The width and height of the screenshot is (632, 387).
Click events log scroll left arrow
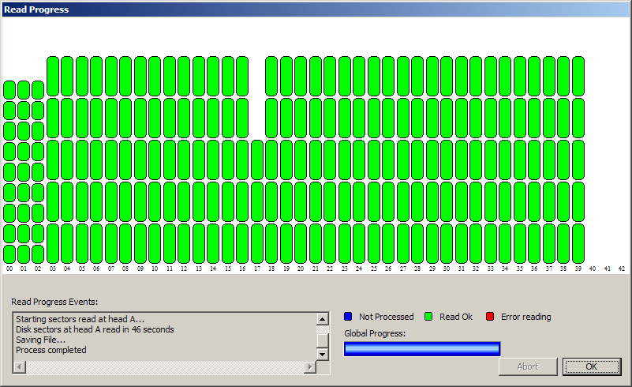click(20, 367)
